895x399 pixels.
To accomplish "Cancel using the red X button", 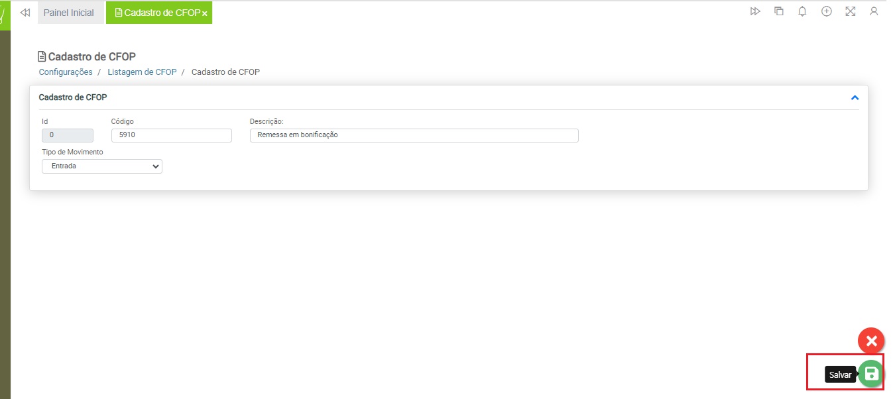I will 871,341.
